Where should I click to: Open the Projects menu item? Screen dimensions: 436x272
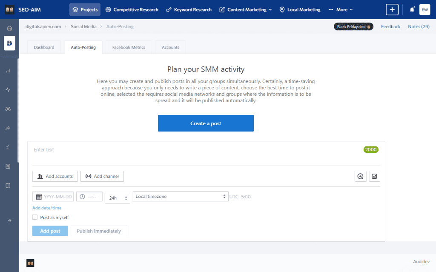pos(85,9)
